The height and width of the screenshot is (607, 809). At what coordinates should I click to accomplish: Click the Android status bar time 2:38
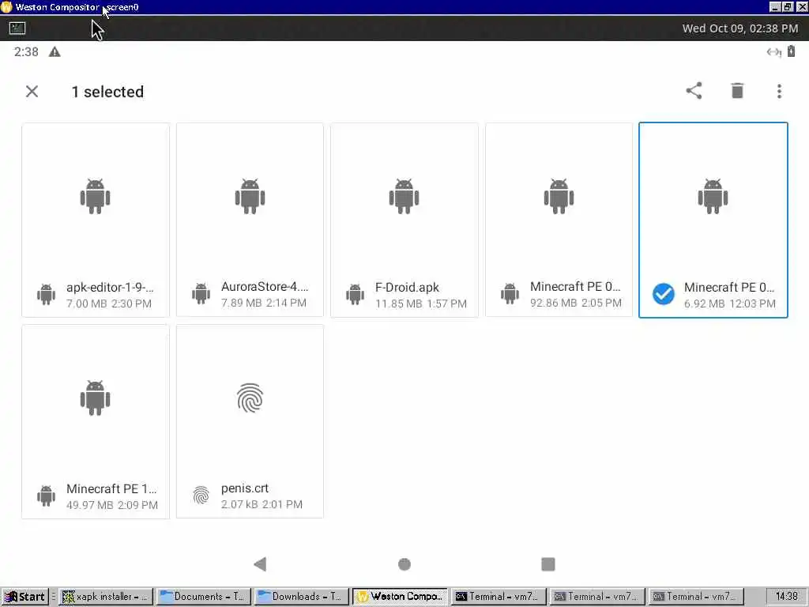click(x=26, y=51)
